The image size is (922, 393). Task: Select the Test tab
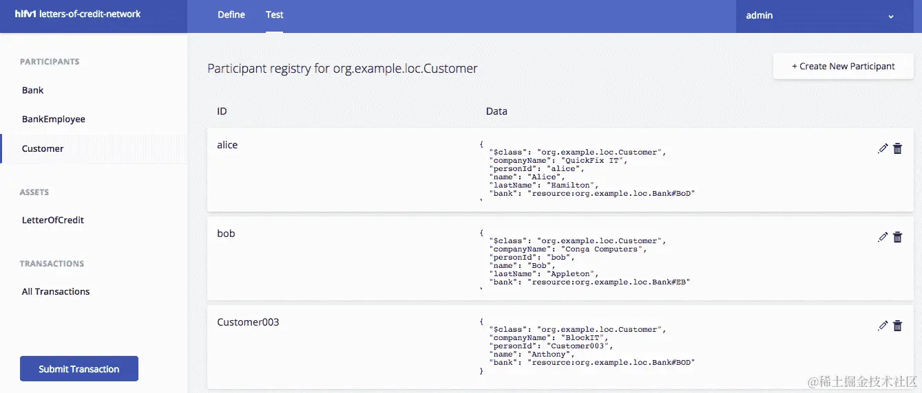[274, 15]
